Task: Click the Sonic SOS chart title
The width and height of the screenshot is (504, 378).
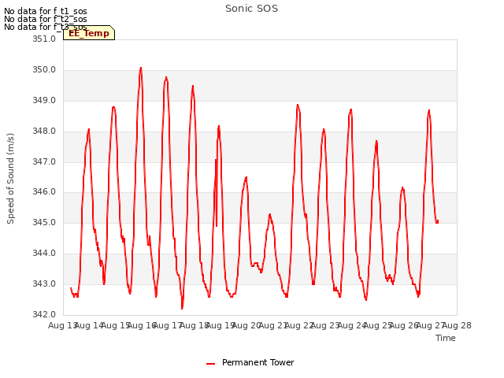Action: click(251, 9)
